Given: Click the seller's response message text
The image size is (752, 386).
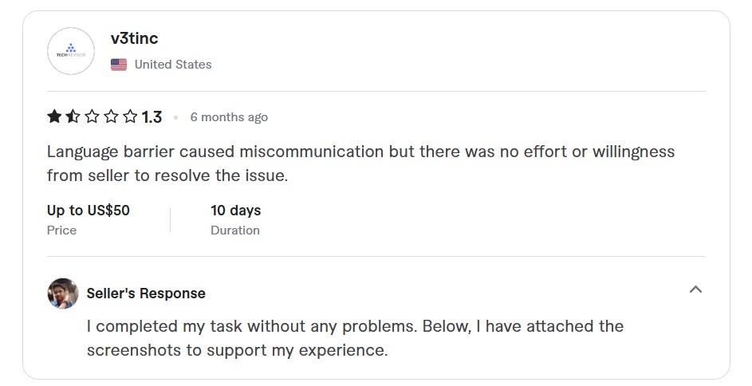Looking at the screenshot, I should (355, 338).
